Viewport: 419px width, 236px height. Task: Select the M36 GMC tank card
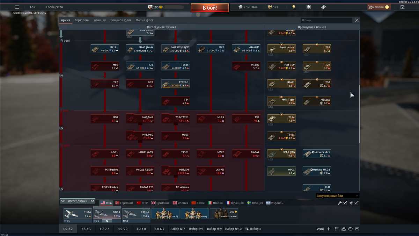[x=247, y=49]
